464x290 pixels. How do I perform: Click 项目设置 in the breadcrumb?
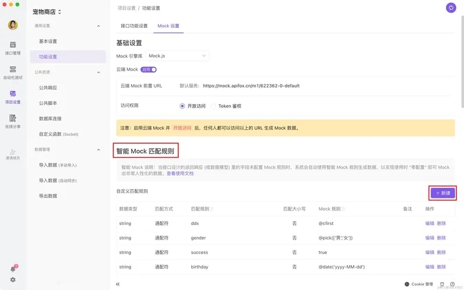pos(126,8)
